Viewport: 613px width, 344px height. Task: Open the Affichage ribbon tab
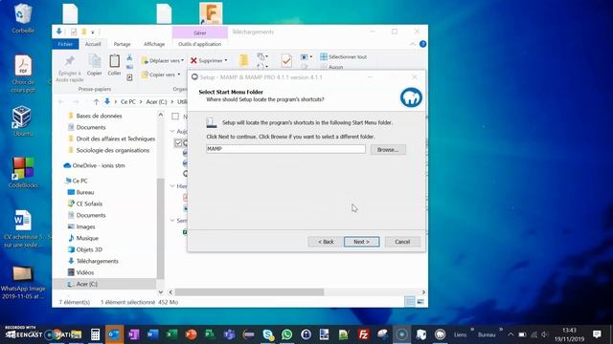pos(154,44)
